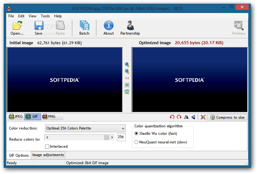
Task: Open the View menu
Action: [32, 16]
